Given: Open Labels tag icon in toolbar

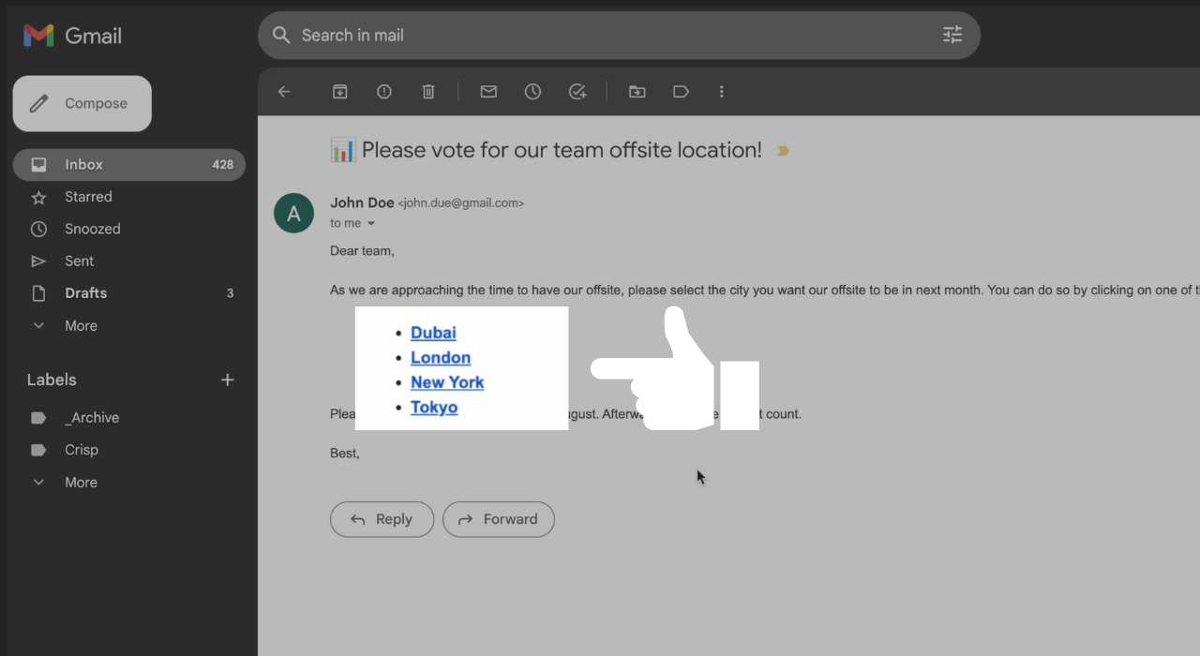Looking at the screenshot, I should pos(682,92).
